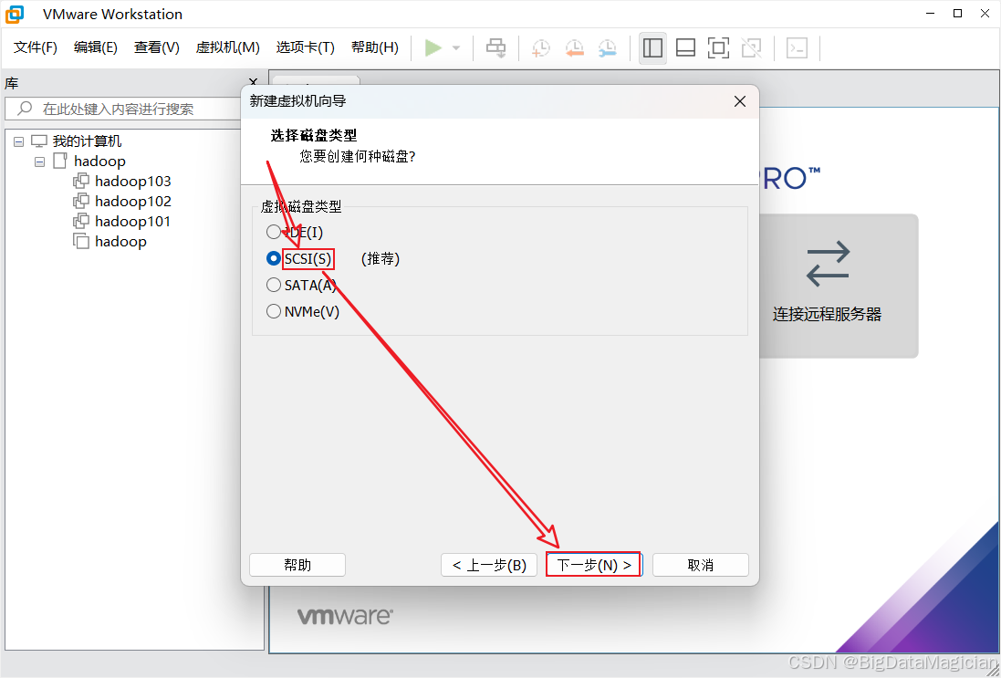Collapse the hadoop folder tree node
Screen dimensions: 1001x678
pyautogui.click(x=39, y=162)
